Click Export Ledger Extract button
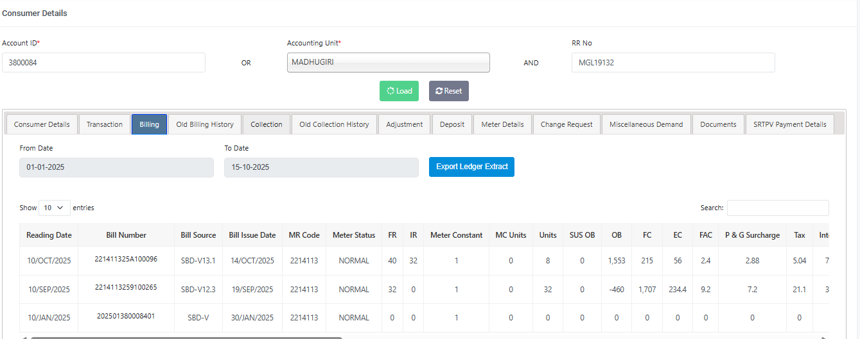 tap(471, 167)
